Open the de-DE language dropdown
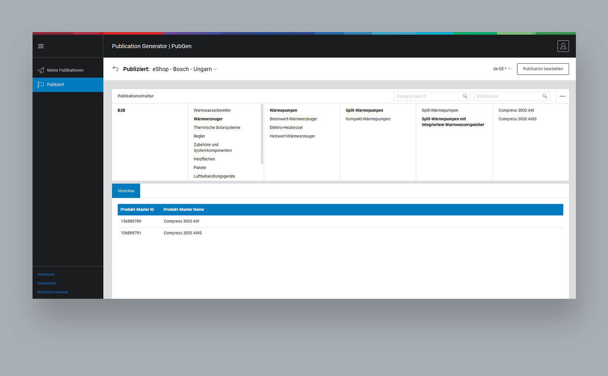 coord(502,69)
